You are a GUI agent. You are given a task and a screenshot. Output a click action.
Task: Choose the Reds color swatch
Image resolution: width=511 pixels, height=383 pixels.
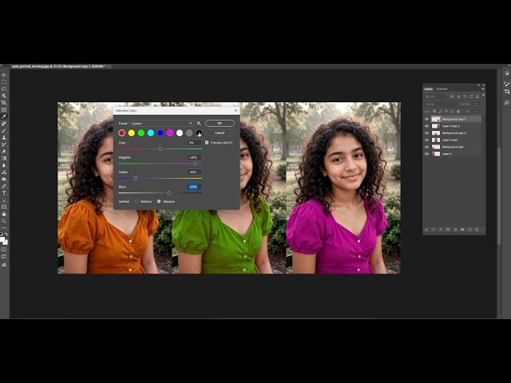point(122,133)
